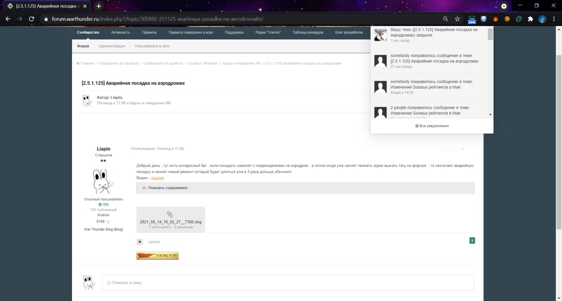Open the Chrome three-dot menu
The image size is (562, 301).
(x=554, y=19)
